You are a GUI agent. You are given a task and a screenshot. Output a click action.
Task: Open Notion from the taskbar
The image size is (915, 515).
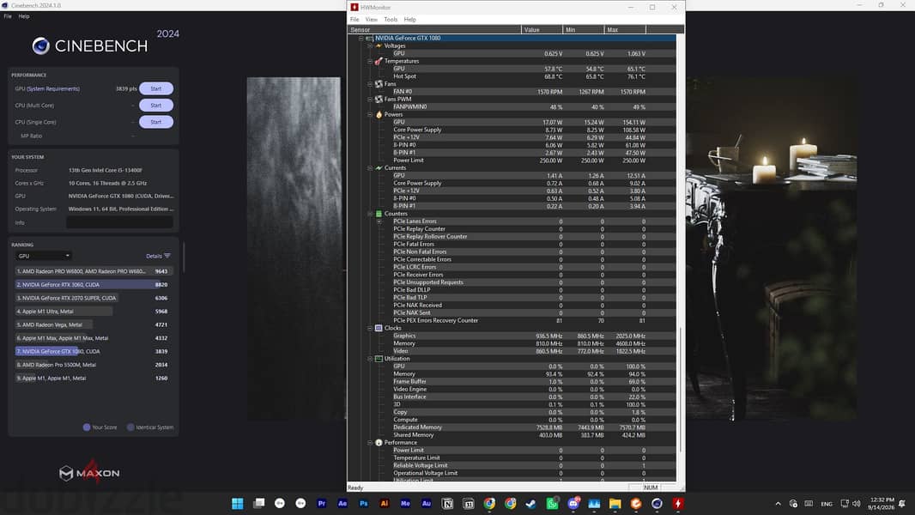pos(447,503)
